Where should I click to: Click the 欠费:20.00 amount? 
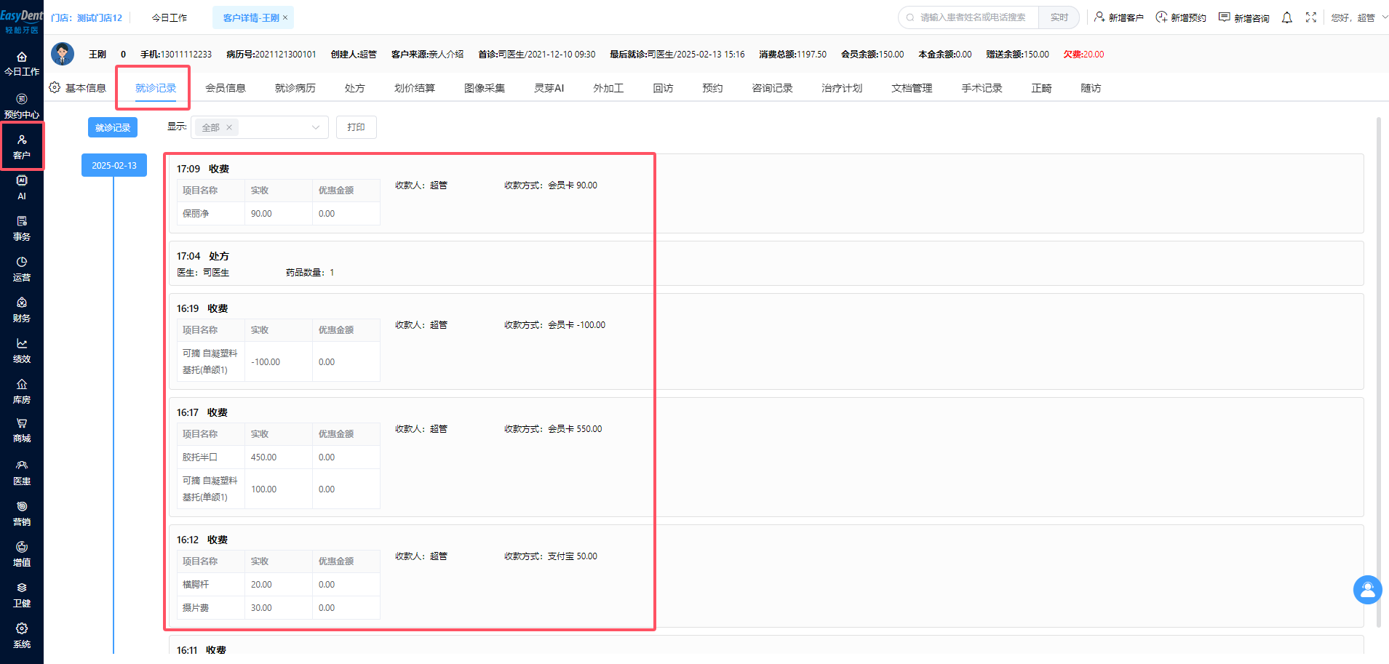pos(1083,55)
